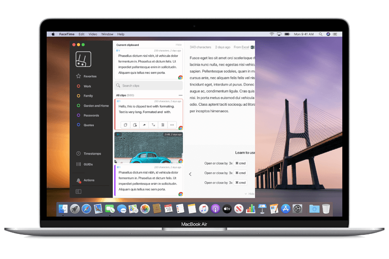The height and width of the screenshot is (259, 389).
Task: Open the Help menu
Action: pos(121,34)
